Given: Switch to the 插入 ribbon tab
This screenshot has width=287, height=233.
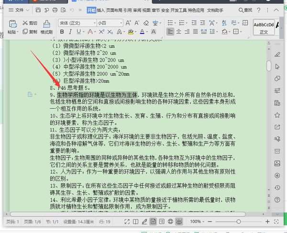Looking at the screenshot, I should coord(100,10).
